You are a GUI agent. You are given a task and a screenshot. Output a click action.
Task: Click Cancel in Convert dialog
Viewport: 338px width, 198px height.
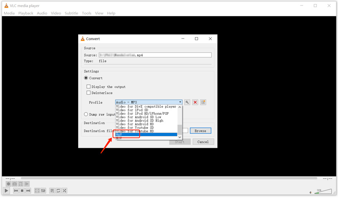(203, 142)
